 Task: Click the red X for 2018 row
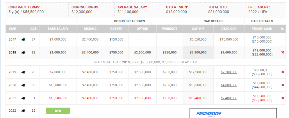[283, 52]
